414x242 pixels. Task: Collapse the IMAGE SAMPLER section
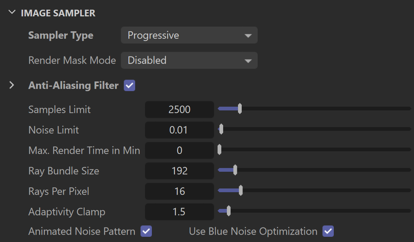point(12,12)
